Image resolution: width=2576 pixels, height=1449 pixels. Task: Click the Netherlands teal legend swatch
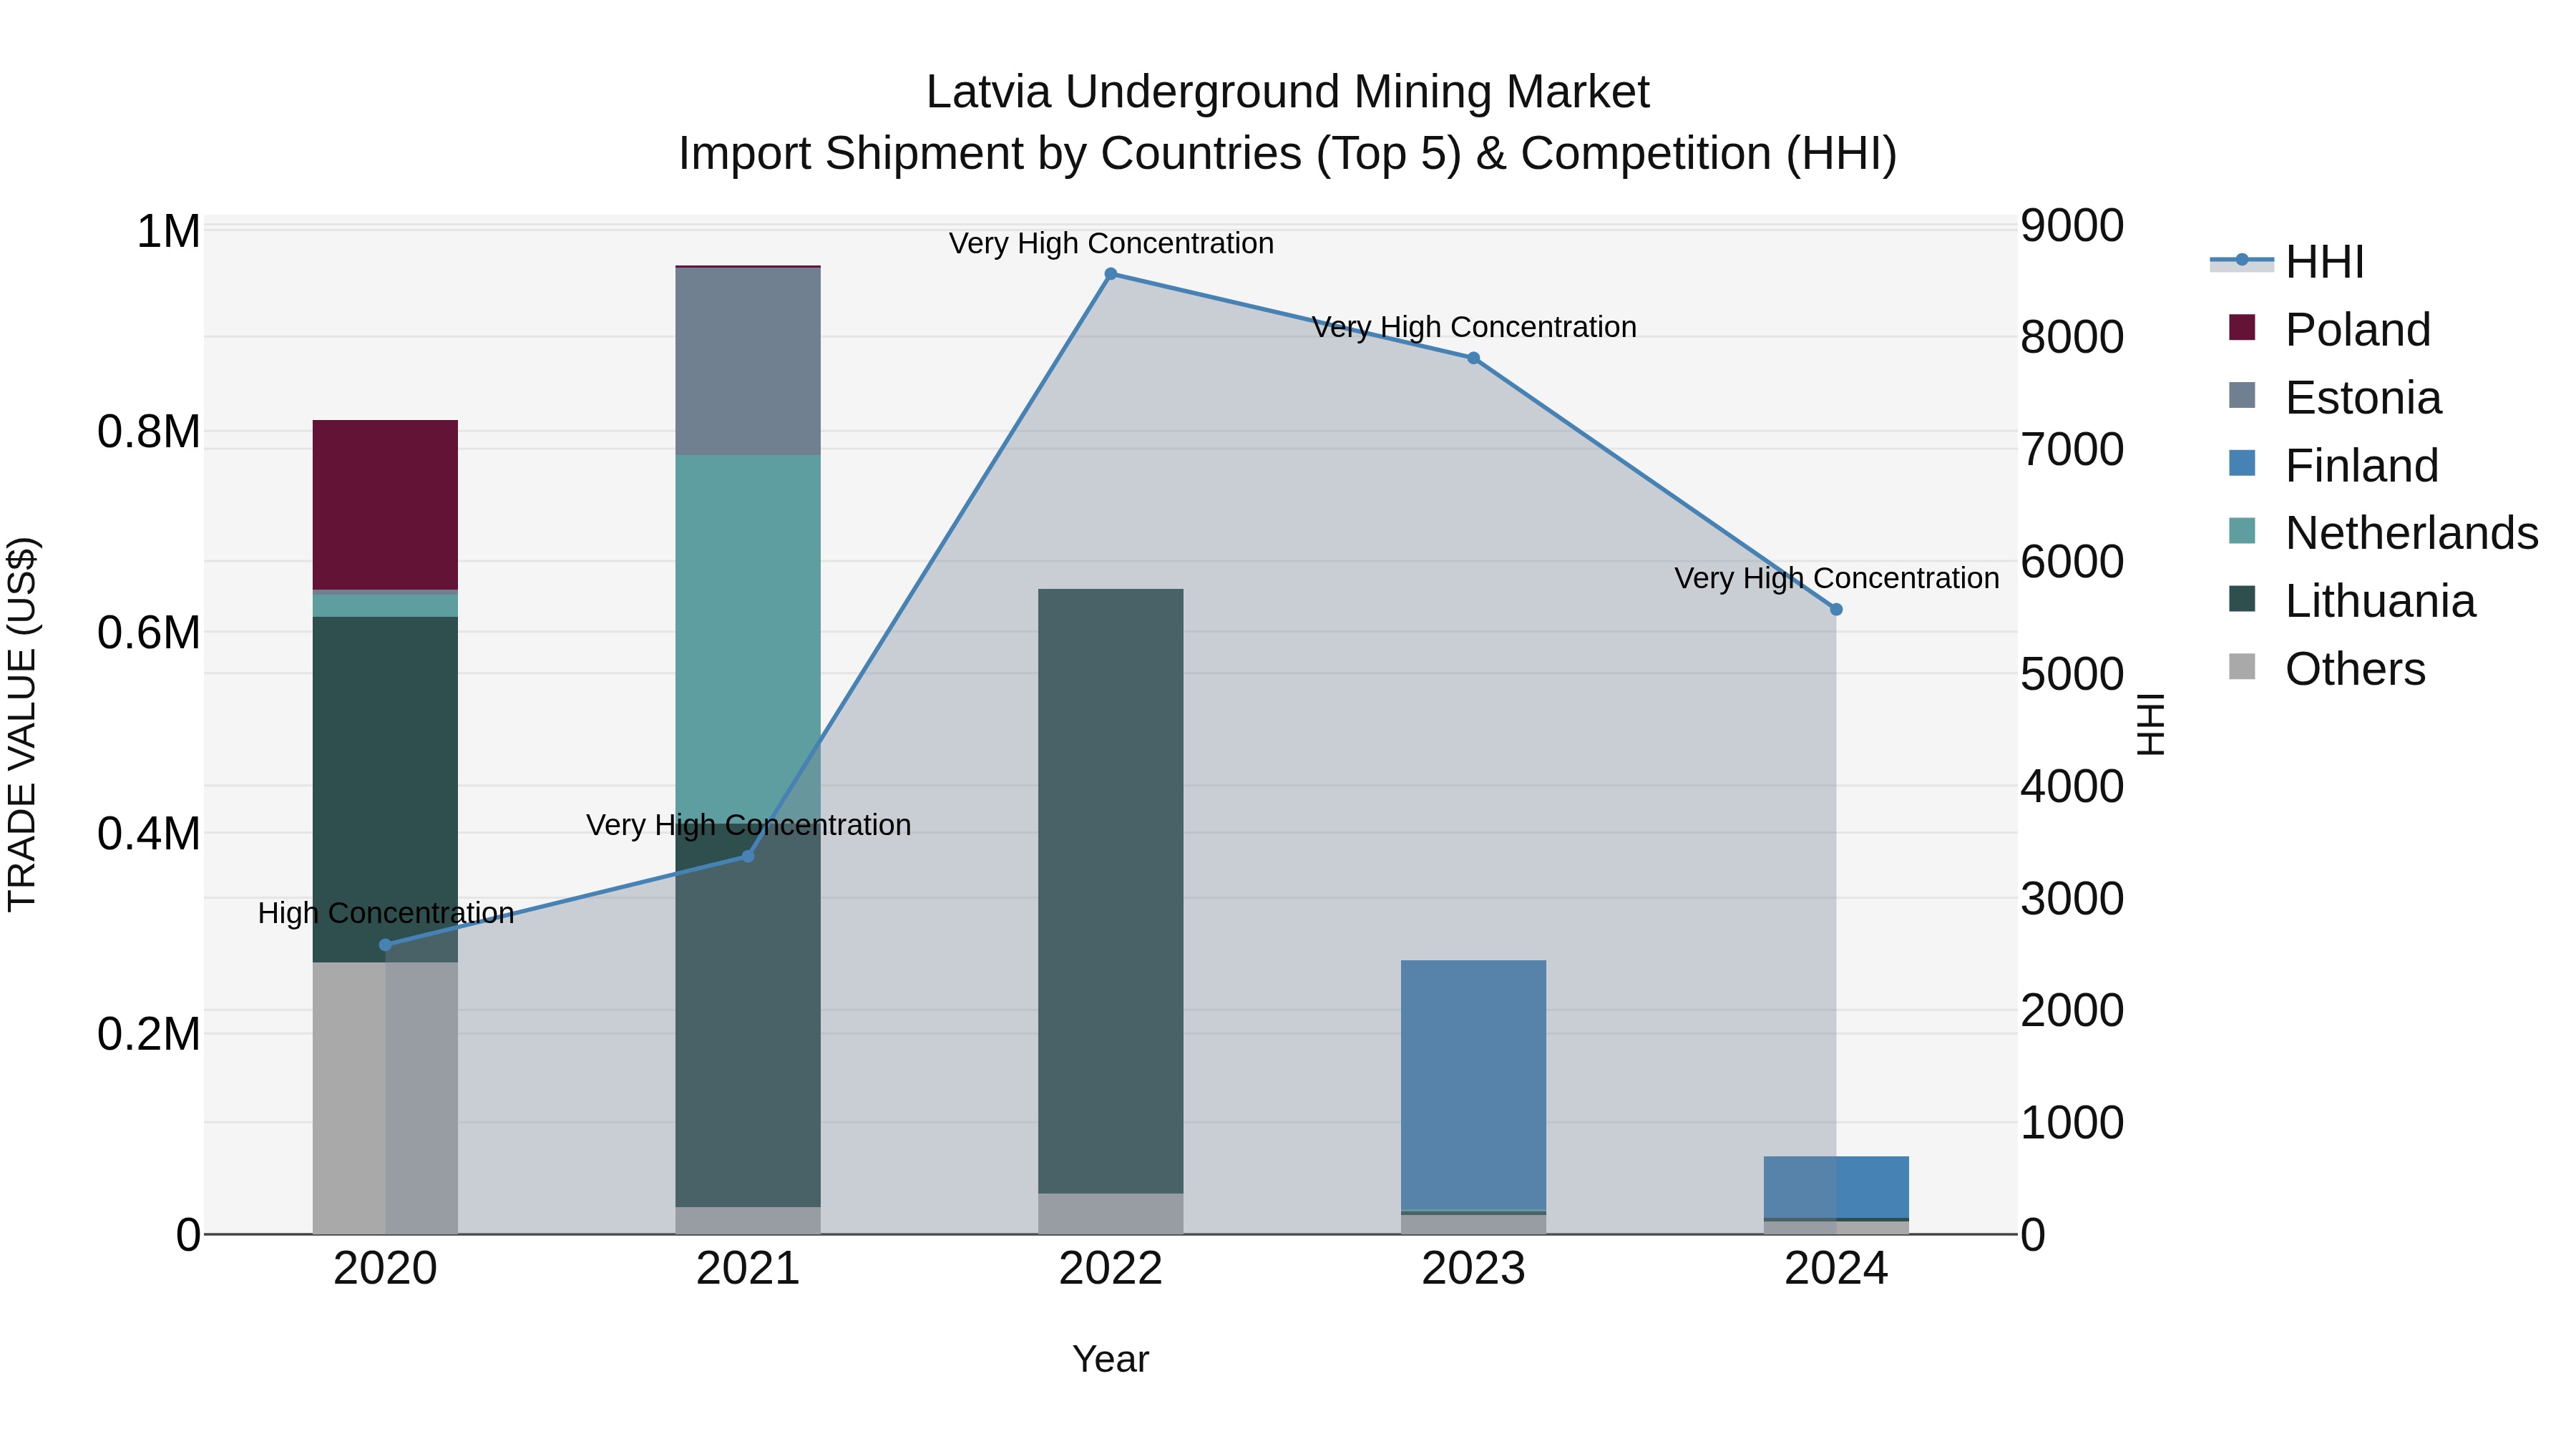coord(2242,531)
